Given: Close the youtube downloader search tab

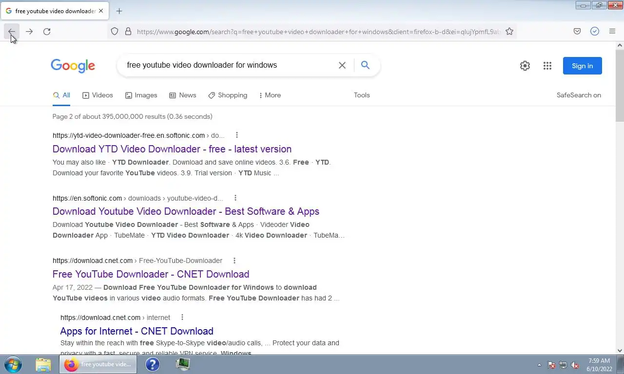Looking at the screenshot, I should coord(101,11).
